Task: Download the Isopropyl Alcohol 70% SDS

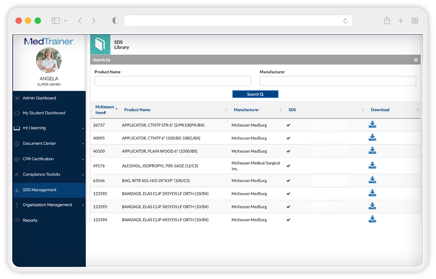Action: coord(372,166)
